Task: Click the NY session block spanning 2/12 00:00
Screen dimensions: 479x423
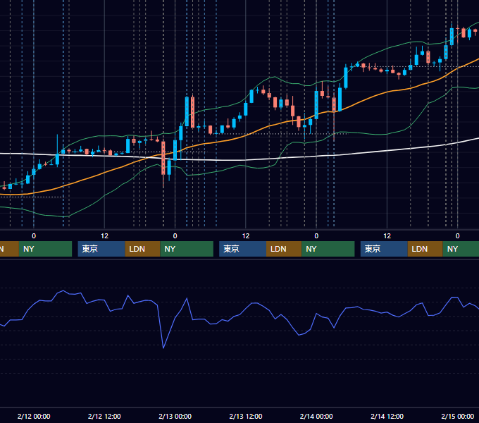Action: 45,249
